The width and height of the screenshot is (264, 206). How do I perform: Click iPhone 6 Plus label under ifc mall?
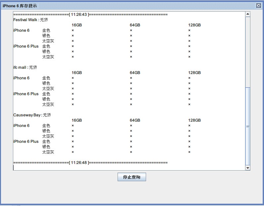(x=26, y=94)
